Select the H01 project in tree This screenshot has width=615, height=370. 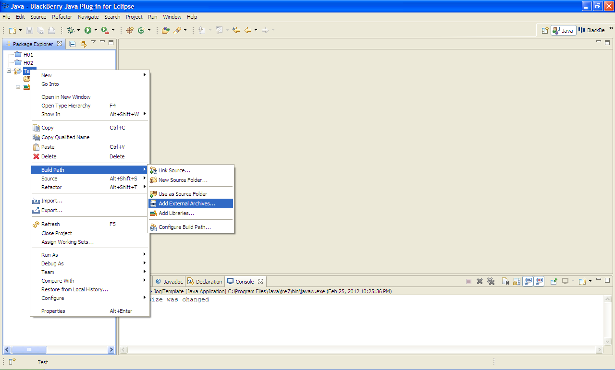[x=24, y=55]
